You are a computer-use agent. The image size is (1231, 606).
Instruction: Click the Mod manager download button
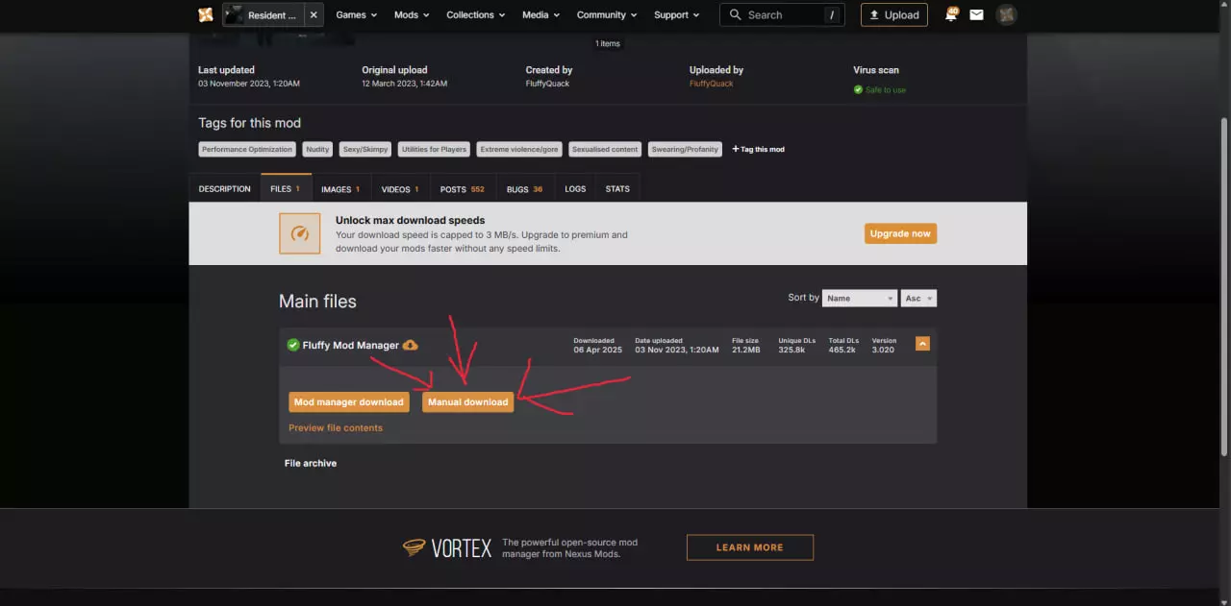click(x=349, y=402)
